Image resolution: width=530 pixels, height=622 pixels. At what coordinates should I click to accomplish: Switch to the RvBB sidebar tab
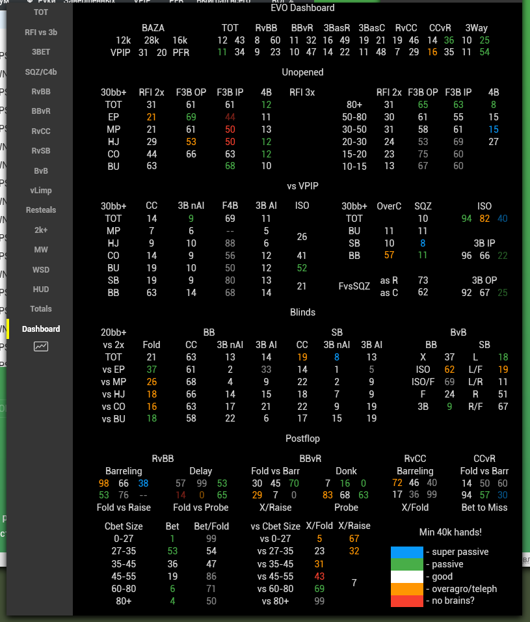click(41, 91)
